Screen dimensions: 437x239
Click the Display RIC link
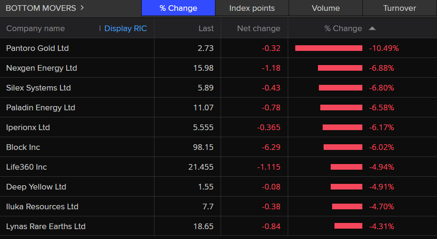(125, 28)
